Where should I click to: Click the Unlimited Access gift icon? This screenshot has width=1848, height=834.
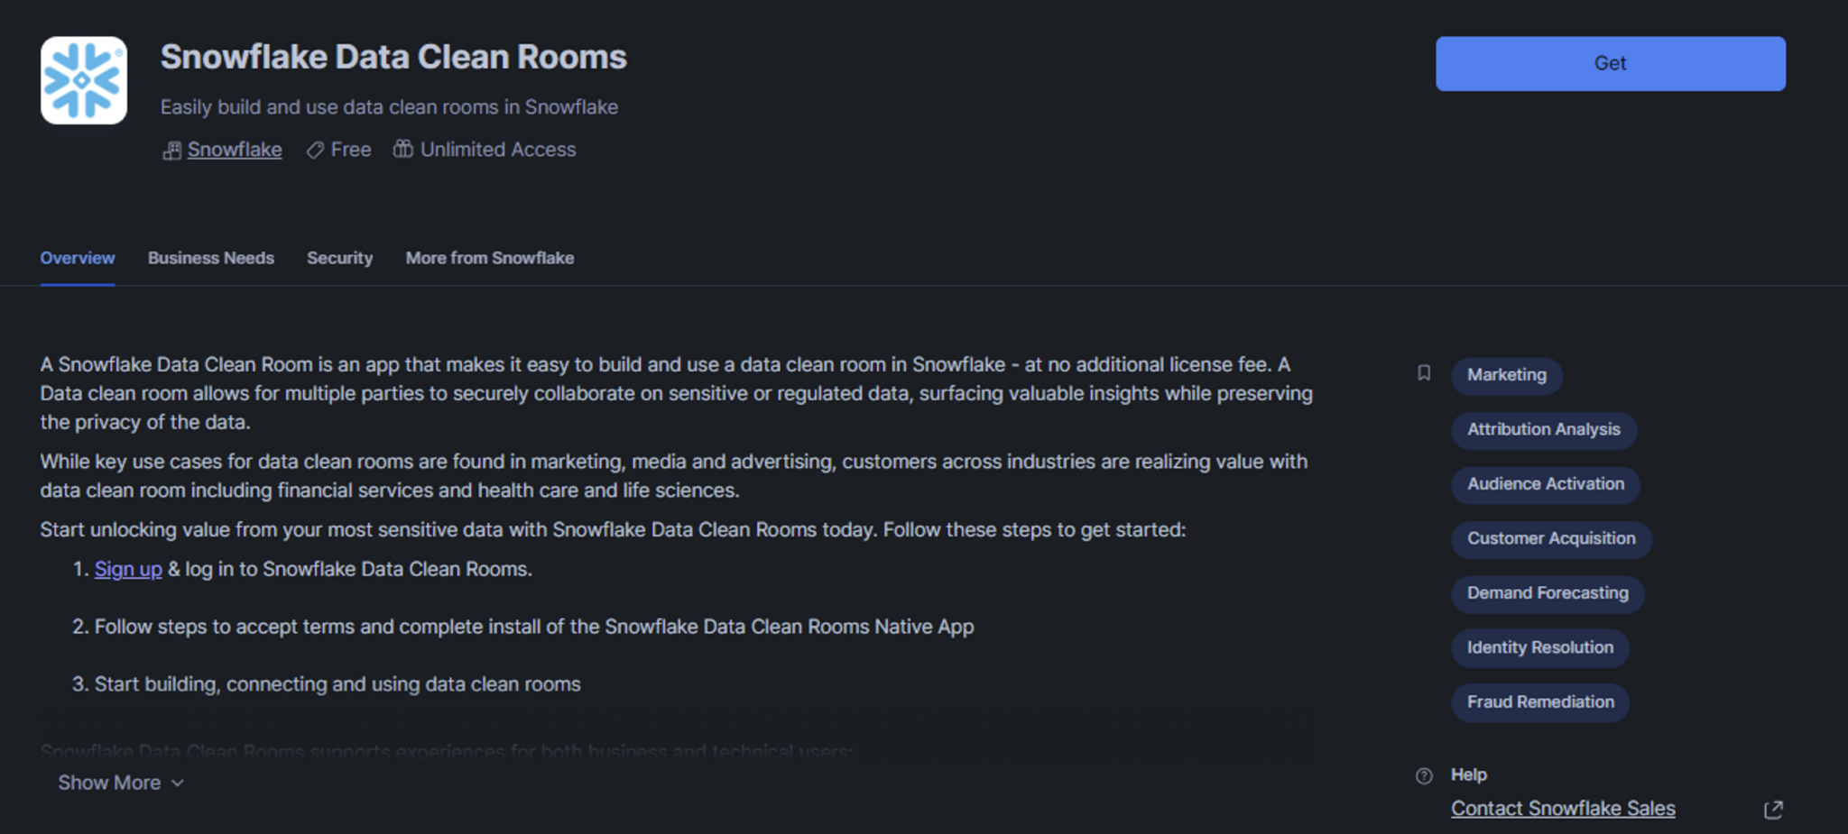(402, 149)
